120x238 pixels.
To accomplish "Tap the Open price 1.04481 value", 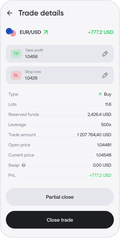I will tap(104, 145).
